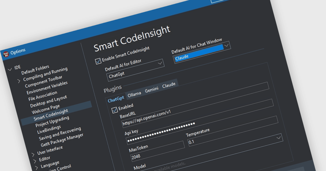Viewport: 326px width, 171px height.
Task: Select LiveBindings in the tree
Action: click(x=49, y=129)
